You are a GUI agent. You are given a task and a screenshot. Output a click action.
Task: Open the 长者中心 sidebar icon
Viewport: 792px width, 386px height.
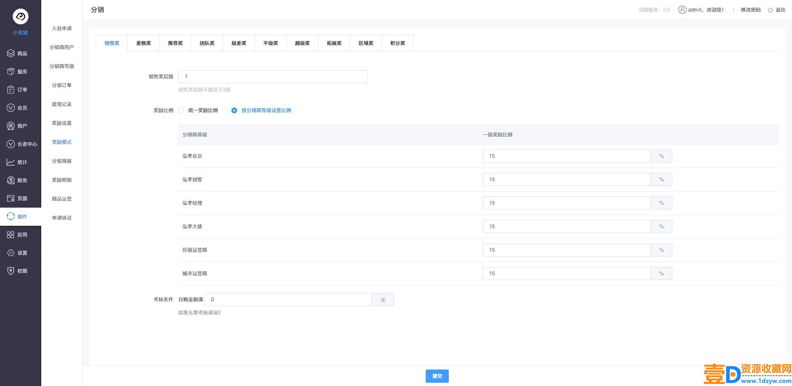click(11, 144)
